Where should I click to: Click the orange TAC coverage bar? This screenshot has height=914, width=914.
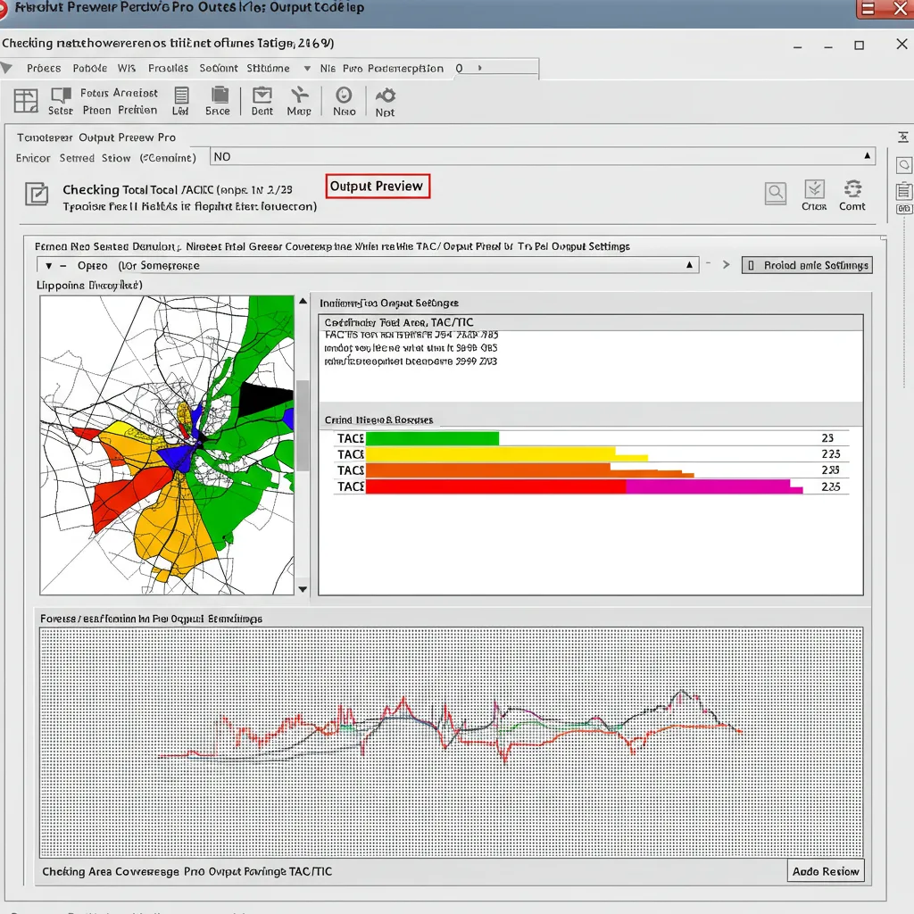pyautogui.click(x=529, y=470)
